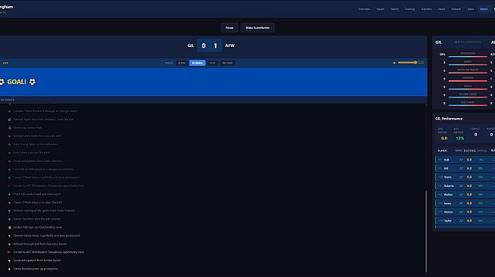Click the average fatigue value 13%
The width and height of the screenshot is (495, 277).
pos(460,138)
